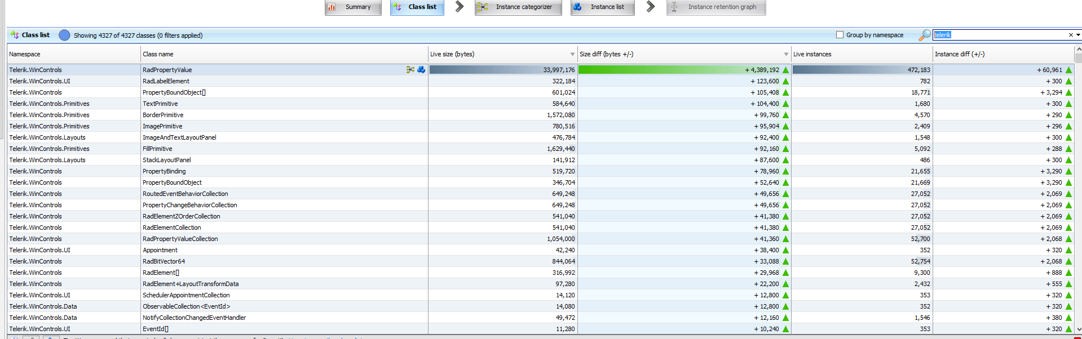Image resolution: width=1082 pixels, height=339 pixels.
Task: Click the live size value 33,997,176
Action: [559, 70]
